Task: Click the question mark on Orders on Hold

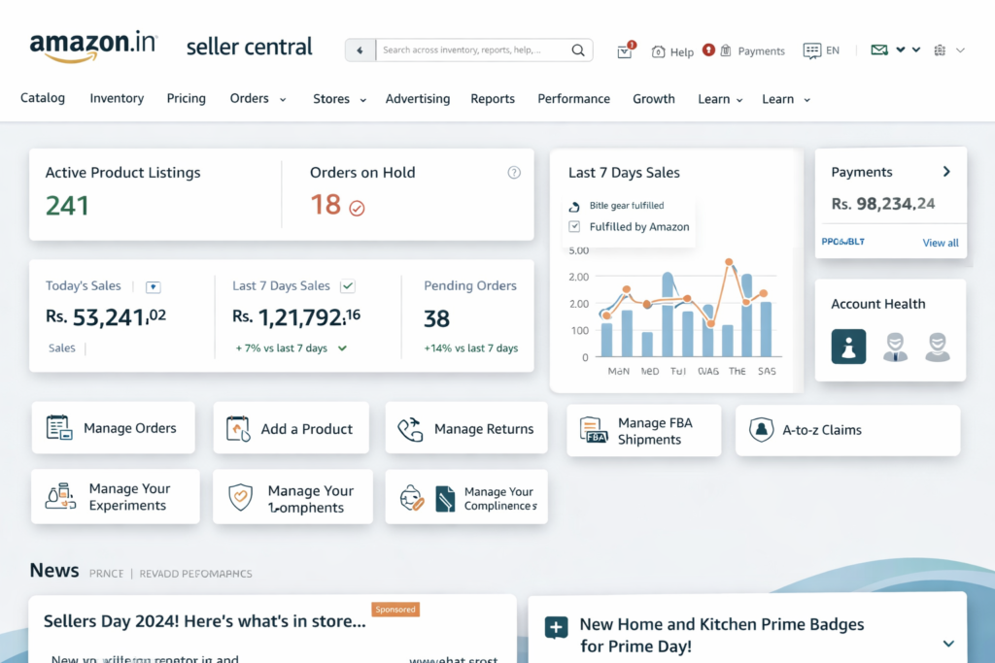Action: pyautogui.click(x=514, y=173)
